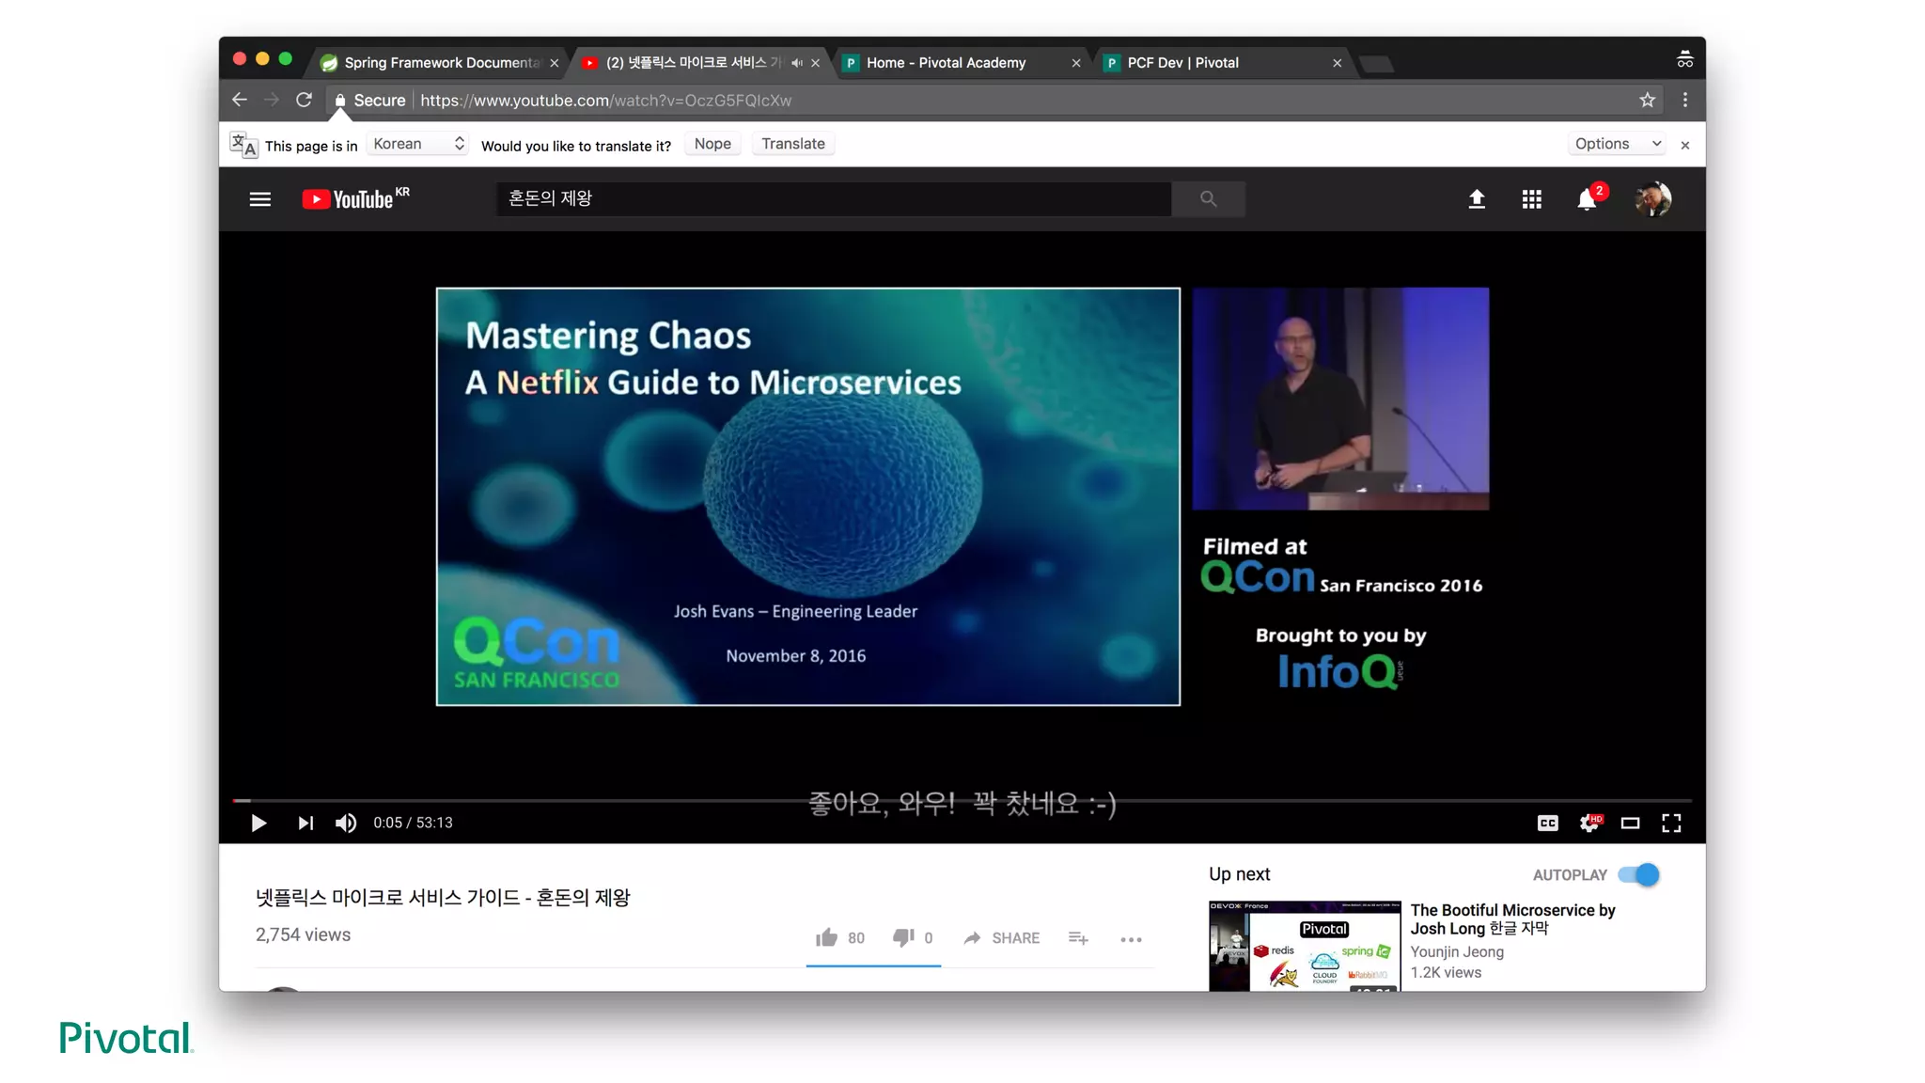The width and height of the screenshot is (1925, 1083).
Task: Open the Korean language dropdown
Action: coord(418,144)
